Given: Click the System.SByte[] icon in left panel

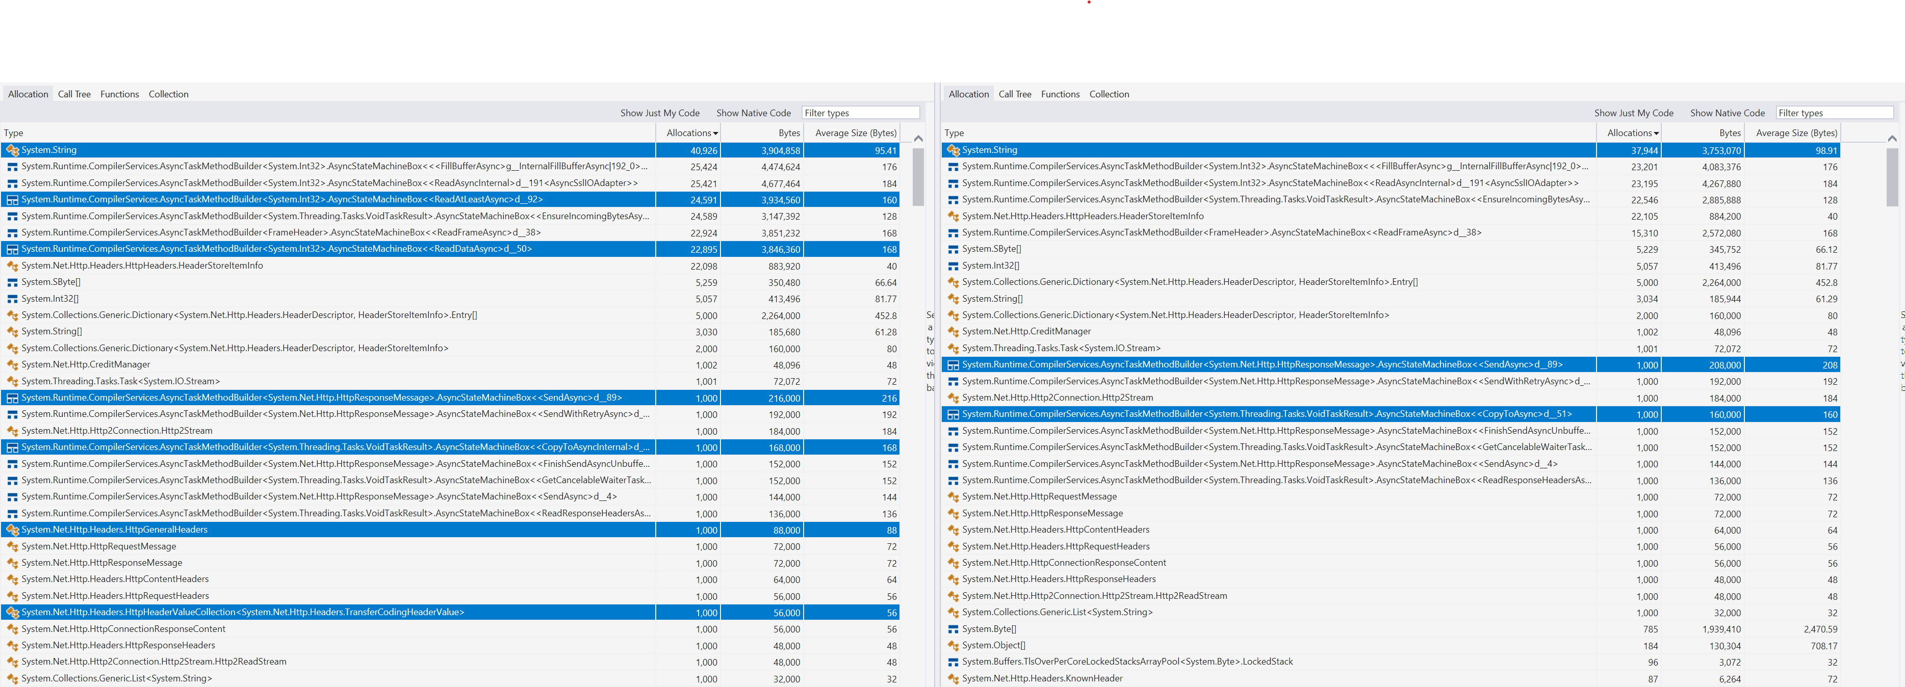Looking at the screenshot, I should pos(12,282).
